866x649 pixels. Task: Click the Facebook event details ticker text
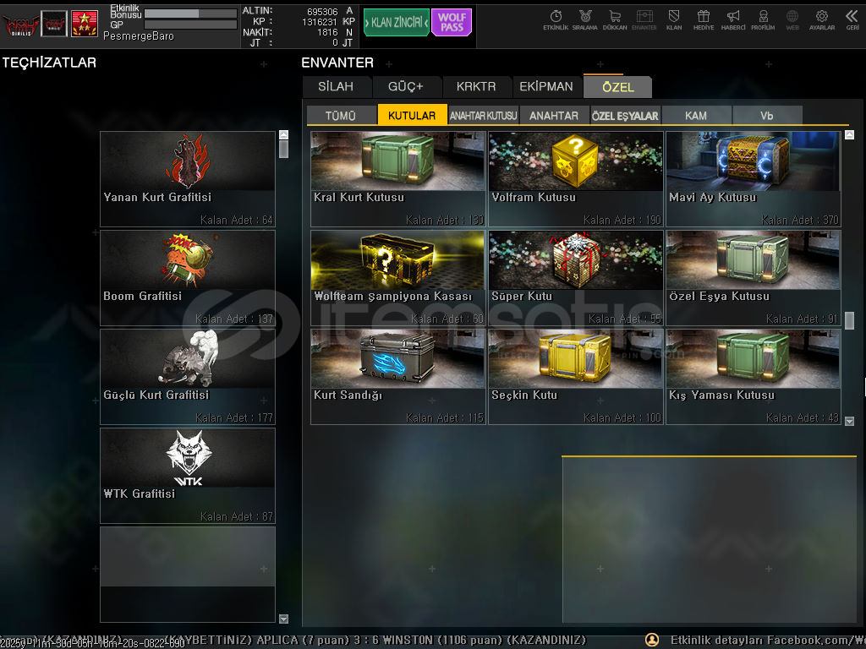(768, 641)
